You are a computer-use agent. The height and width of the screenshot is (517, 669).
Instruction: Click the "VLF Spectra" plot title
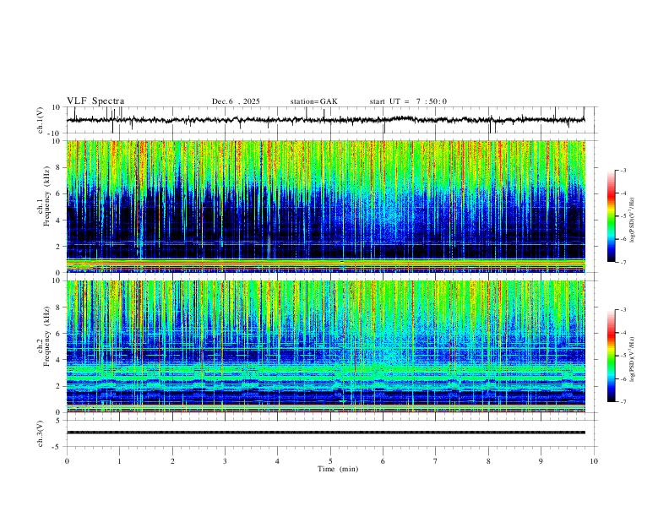coord(95,101)
